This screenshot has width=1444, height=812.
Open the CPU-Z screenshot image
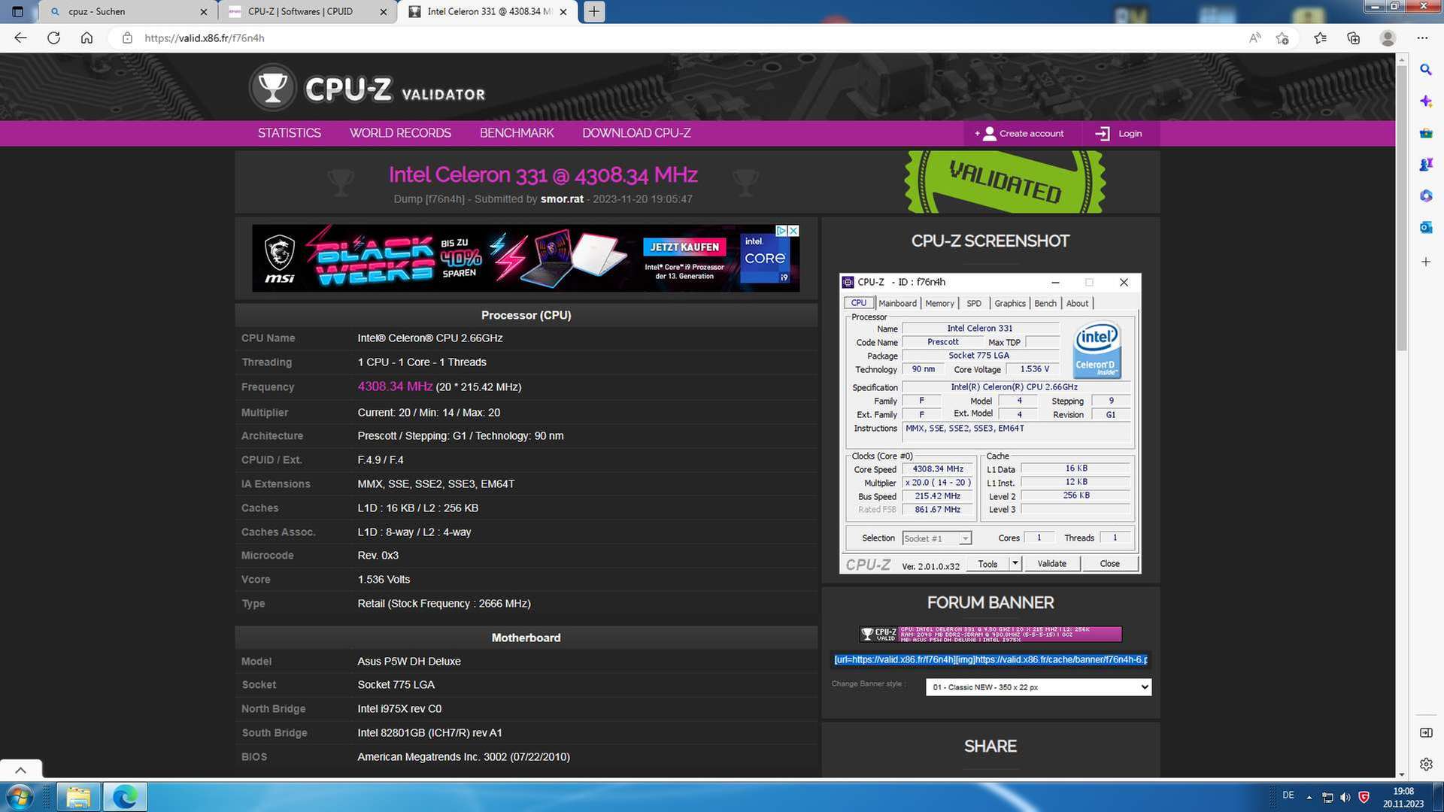pyautogui.click(x=990, y=423)
